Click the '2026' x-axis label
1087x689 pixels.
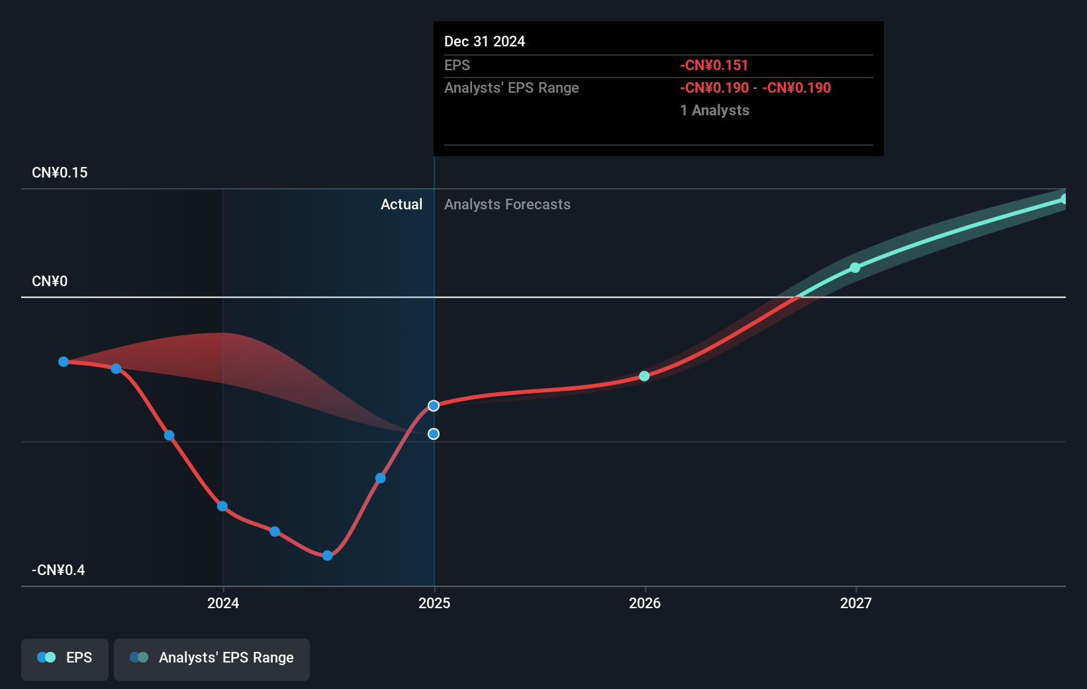point(645,603)
